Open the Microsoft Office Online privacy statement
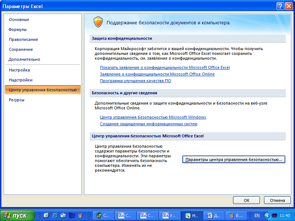295x221 pixels. [157, 74]
